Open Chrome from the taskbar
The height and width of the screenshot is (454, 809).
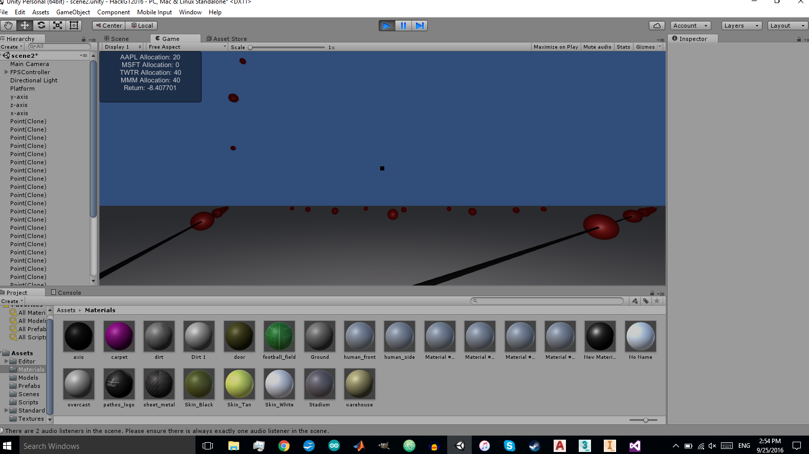pos(283,446)
